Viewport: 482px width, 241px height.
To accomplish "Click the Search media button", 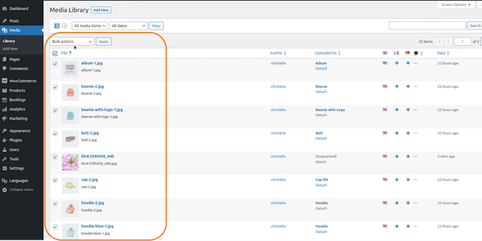I will click(x=475, y=26).
